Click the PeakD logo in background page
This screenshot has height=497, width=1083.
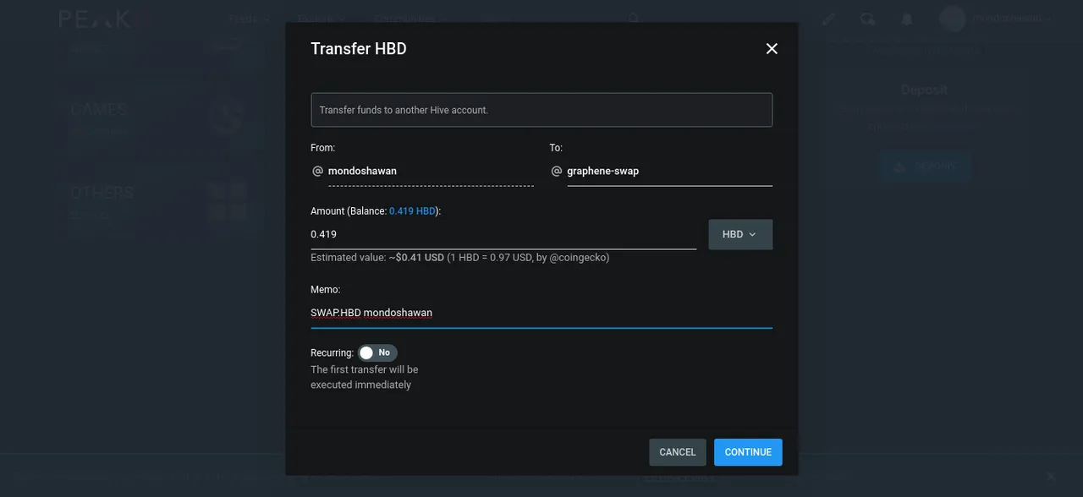pos(104,19)
